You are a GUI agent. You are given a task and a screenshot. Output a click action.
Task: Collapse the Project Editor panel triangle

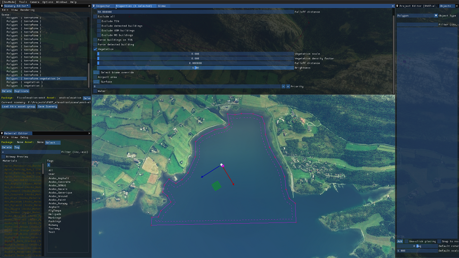(397, 6)
